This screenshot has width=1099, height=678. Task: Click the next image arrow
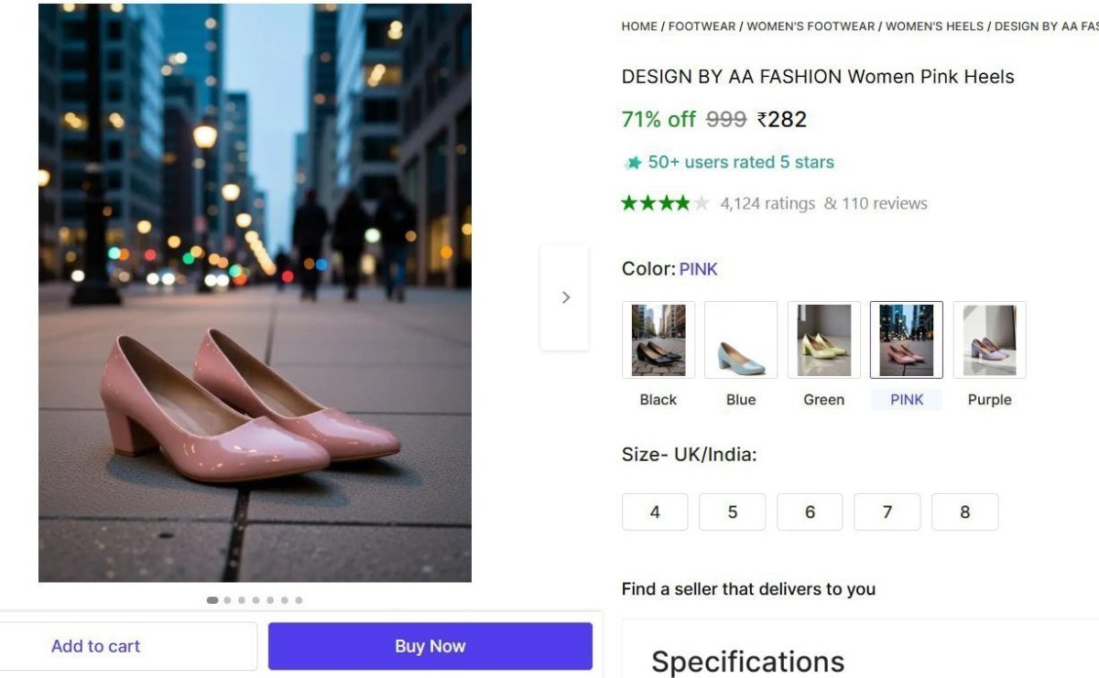point(565,296)
